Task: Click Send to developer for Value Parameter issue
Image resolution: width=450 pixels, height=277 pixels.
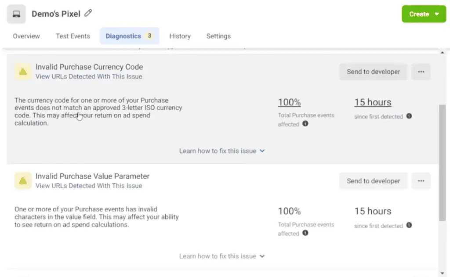Action: tap(373, 181)
